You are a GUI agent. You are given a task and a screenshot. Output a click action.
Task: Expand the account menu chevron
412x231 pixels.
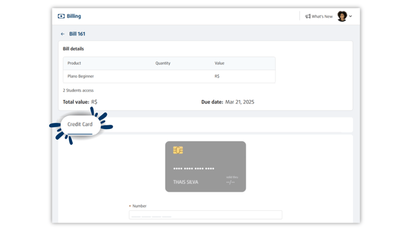351,16
